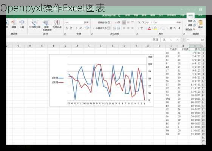212x151 pixels.
Task: Click the Tell Me lightbulb search box
Action: (x=110, y=15)
